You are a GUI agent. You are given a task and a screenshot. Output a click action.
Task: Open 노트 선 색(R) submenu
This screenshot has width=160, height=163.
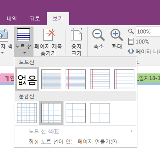(x=76, y=131)
